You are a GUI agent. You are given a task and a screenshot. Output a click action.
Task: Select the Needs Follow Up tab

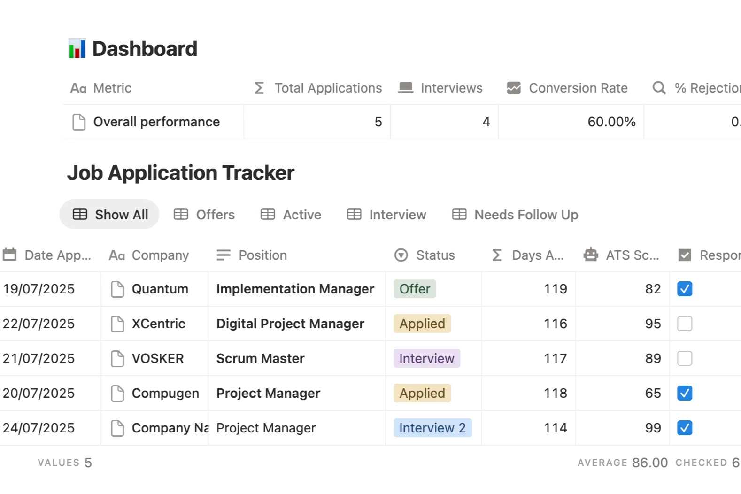pyautogui.click(x=515, y=215)
